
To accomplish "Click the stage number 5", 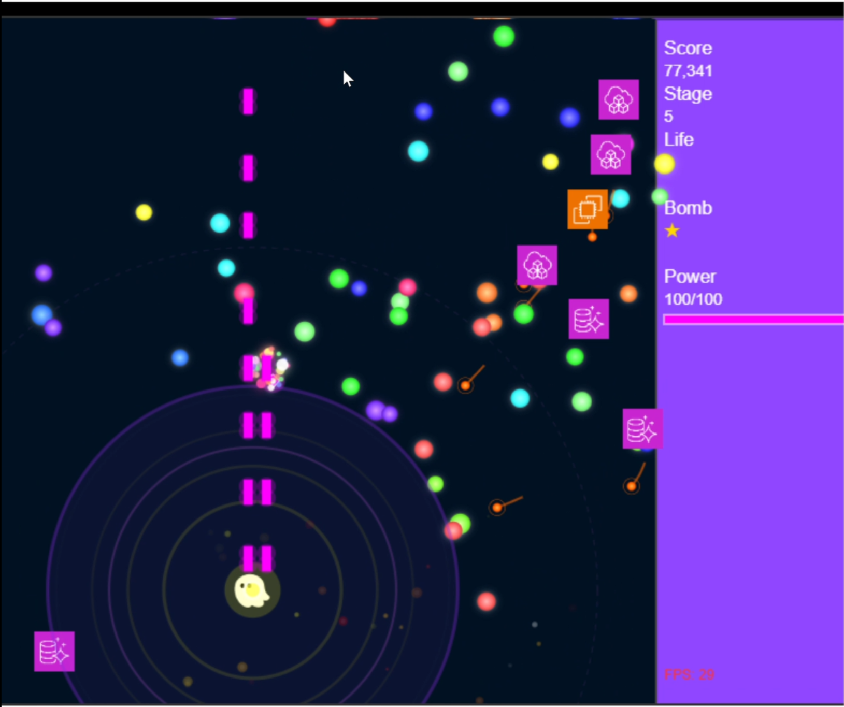I will click(x=669, y=116).
